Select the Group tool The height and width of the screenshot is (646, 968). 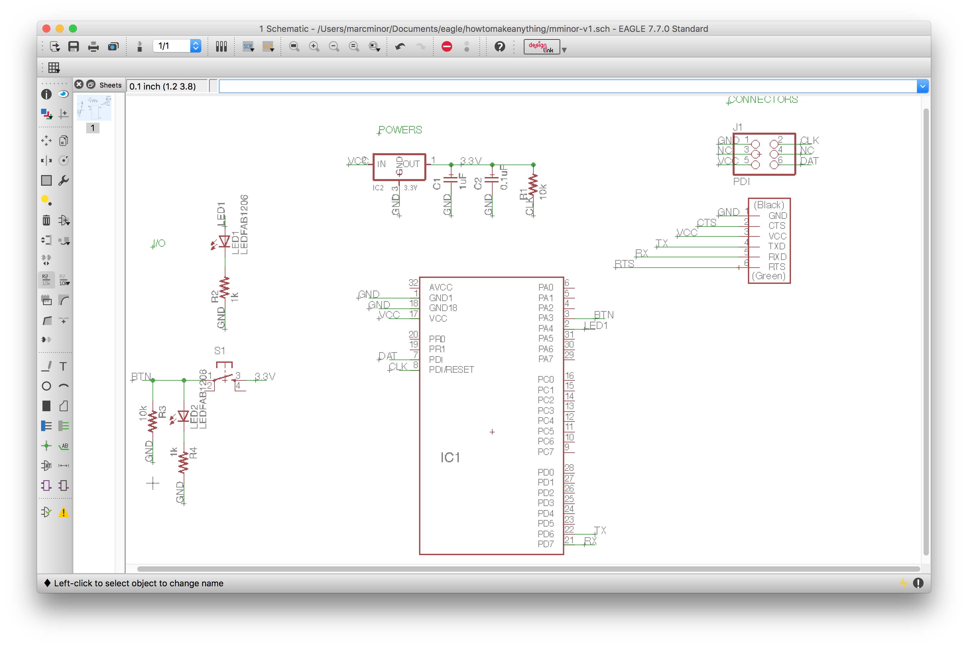pyautogui.click(x=46, y=180)
